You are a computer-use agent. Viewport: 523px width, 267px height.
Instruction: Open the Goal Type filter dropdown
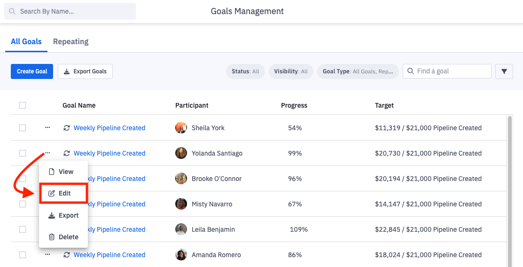pos(358,71)
